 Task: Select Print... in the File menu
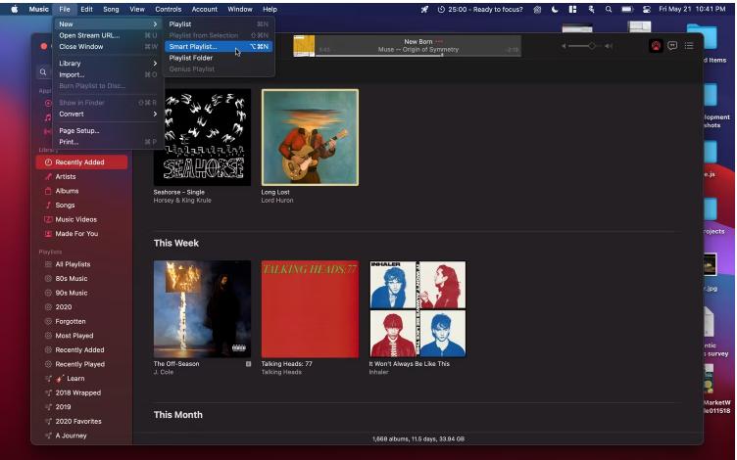[x=108, y=142]
